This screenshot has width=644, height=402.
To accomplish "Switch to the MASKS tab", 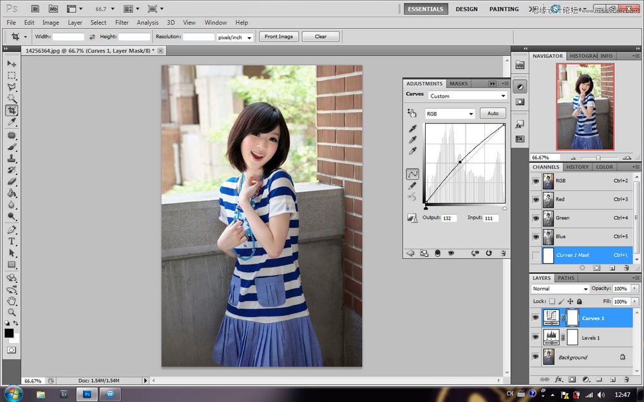I will click(459, 84).
